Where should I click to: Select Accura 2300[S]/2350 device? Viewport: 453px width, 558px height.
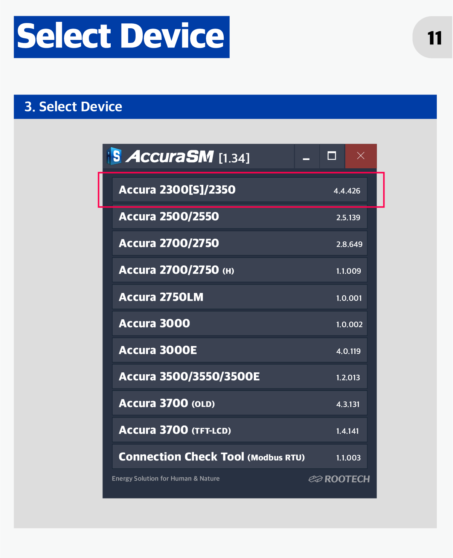click(239, 190)
